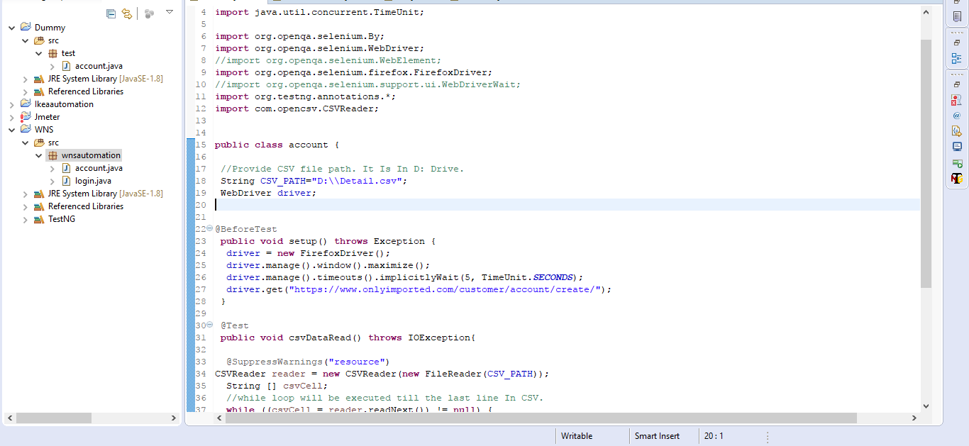Click the editor vertical scrollbar up arrow
This screenshot has width=969, height=446.
click(x=926, y=12)
